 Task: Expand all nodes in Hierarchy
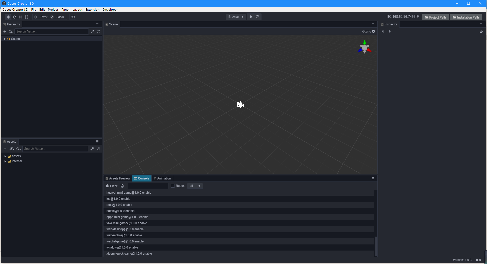92,31
